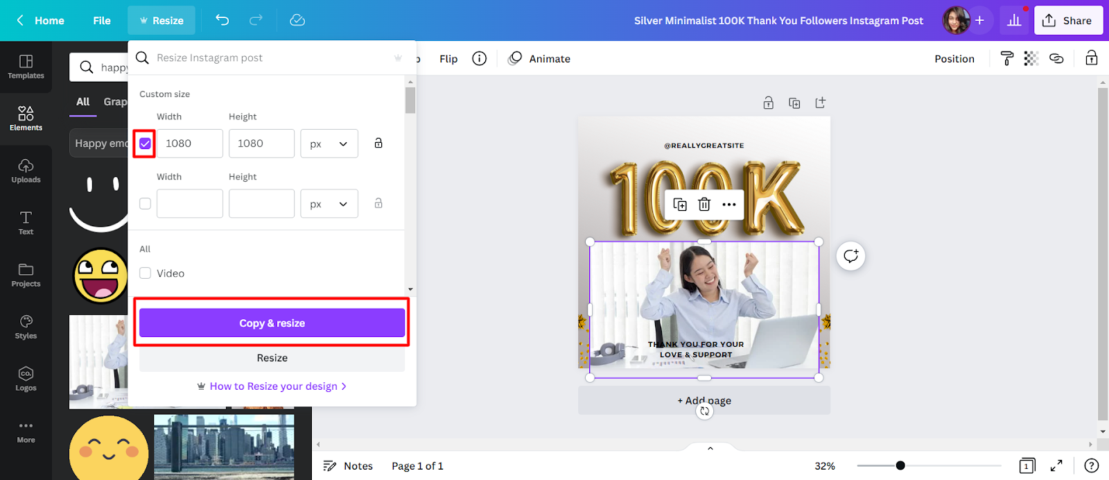
Task: Click the + Add page button
Action: pyautogui.click(x=704, y=400)
